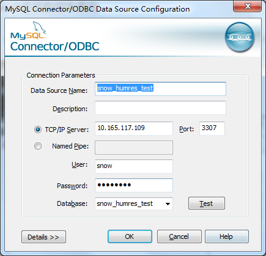Confirm with the OK button
This screenshot has height=256, width=266.
pyautogui.click(x=130, y=236)
